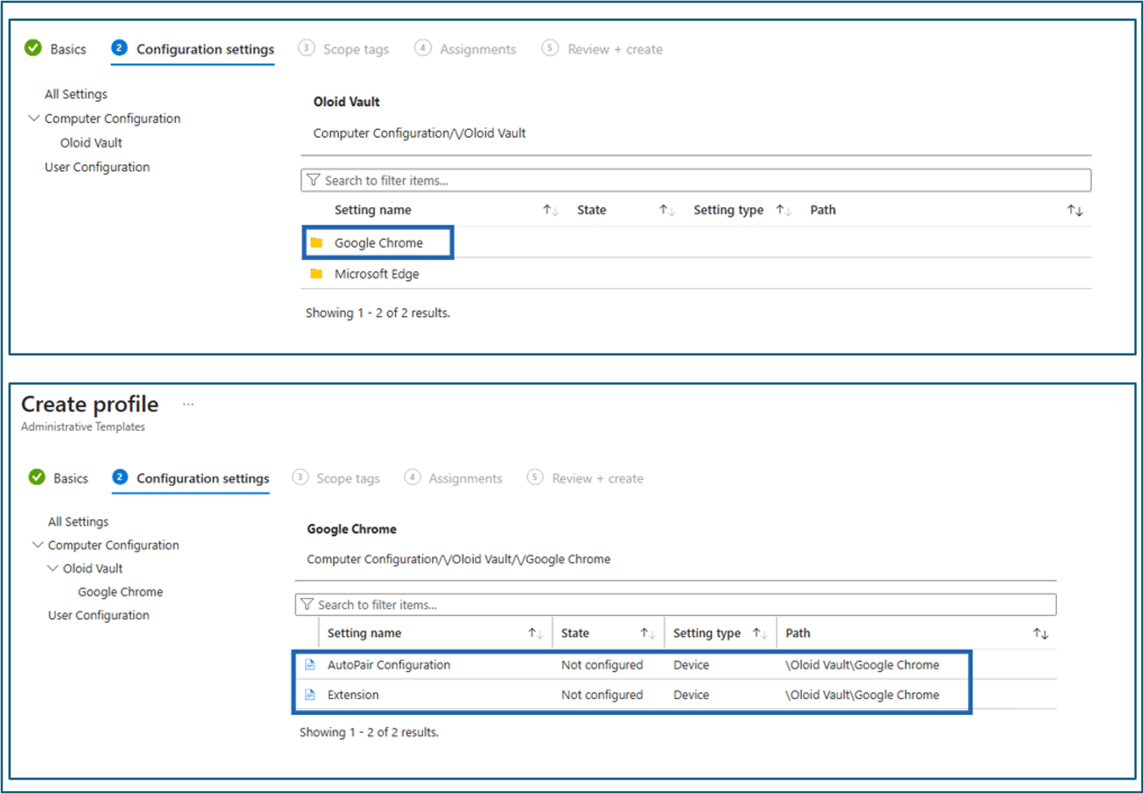Collapse Computer Configuration in the top panel tree
Viewport: 1144px width, 794px height.
click(34, 118)
